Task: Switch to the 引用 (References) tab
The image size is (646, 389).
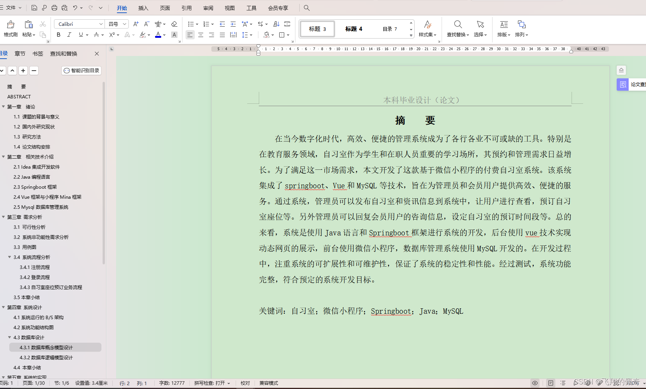Action: tap(187, 8)
